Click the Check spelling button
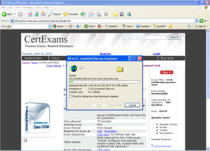 click(127, 26)
